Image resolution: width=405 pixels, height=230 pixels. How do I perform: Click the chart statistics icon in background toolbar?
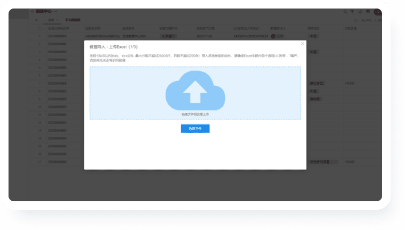tap(360, 12)
